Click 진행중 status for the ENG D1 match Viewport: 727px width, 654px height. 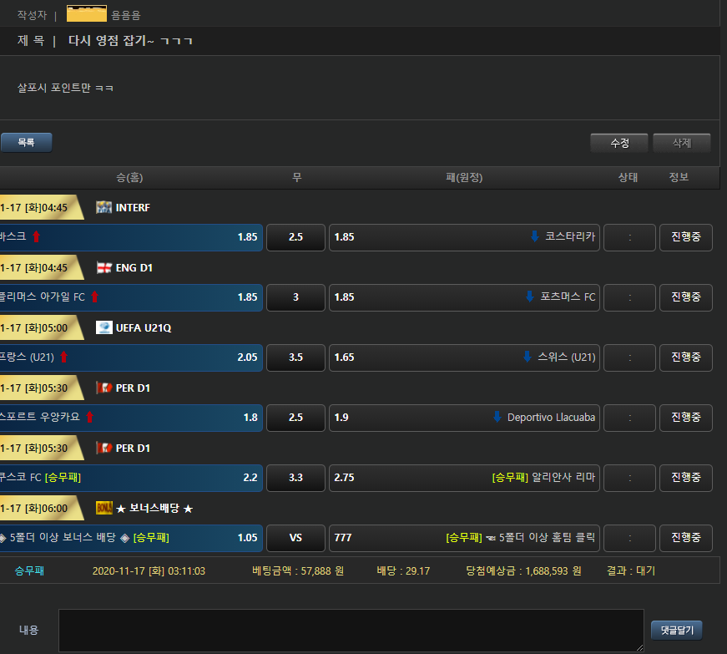pos(685,297)
